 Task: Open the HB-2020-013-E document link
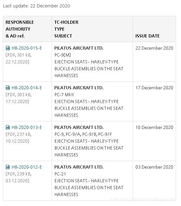tap(27, 127)
